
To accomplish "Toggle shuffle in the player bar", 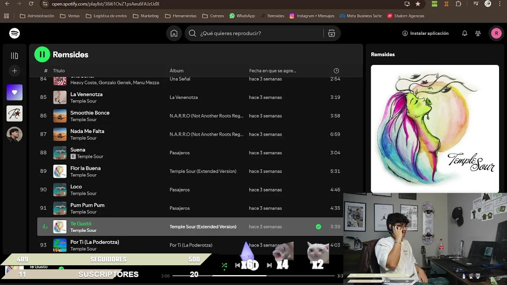I will pyautogui.click(x=224, y=265).
